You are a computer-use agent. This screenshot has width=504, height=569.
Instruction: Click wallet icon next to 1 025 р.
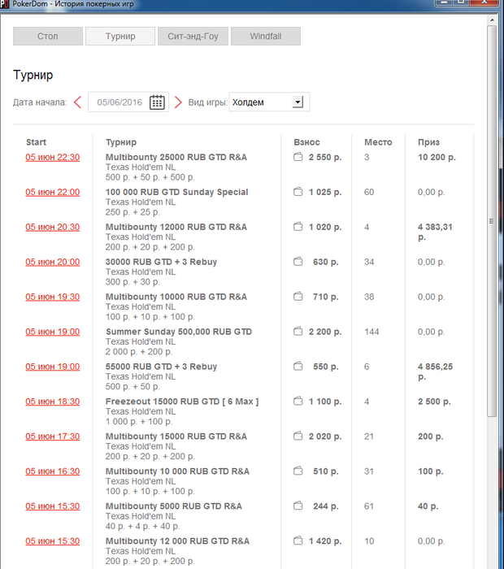298,192
